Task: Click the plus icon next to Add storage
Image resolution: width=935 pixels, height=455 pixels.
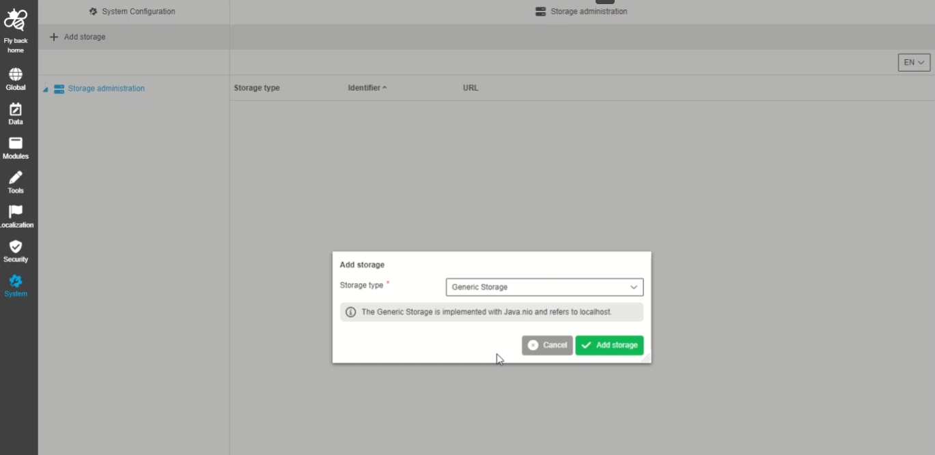Action: point(54,37)
